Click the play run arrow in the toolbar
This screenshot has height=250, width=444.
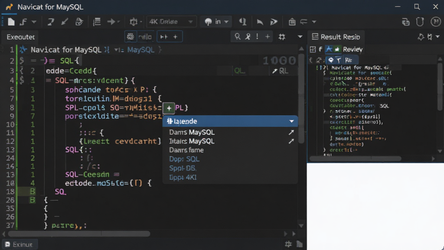pos(274,22)
